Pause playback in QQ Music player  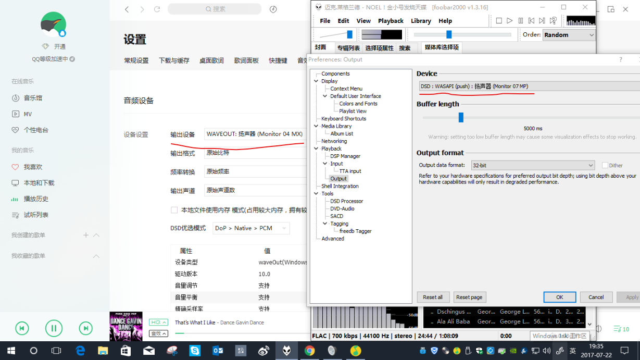pos(54,328)
